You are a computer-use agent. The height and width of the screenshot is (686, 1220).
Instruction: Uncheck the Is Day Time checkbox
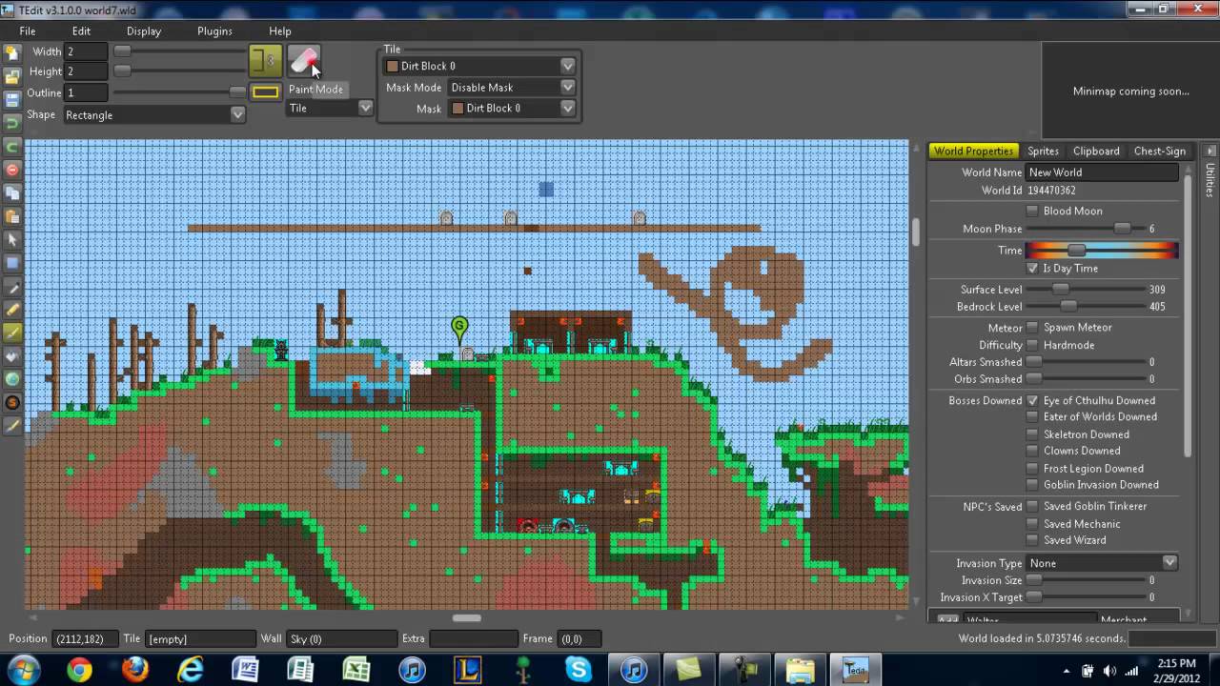(x=1032, y=269)
